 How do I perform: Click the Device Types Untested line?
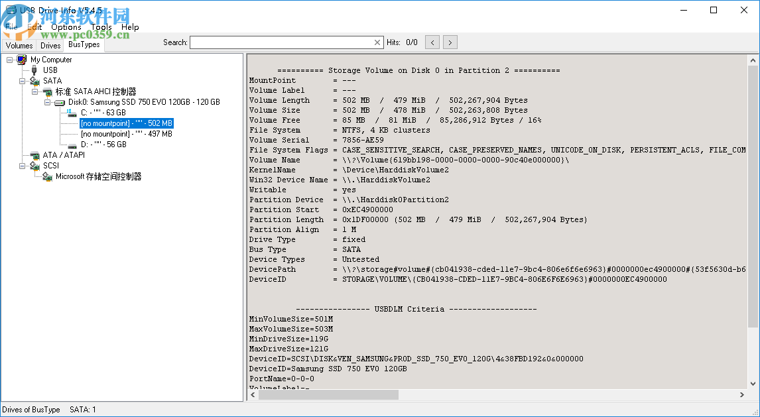click(314, 260)
